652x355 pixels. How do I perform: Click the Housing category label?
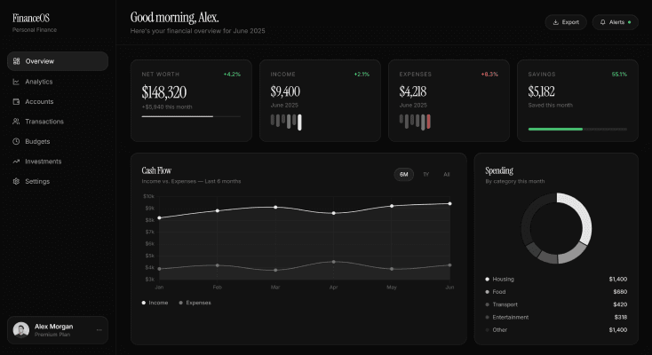pyautogui.click(x=503, y=280)
